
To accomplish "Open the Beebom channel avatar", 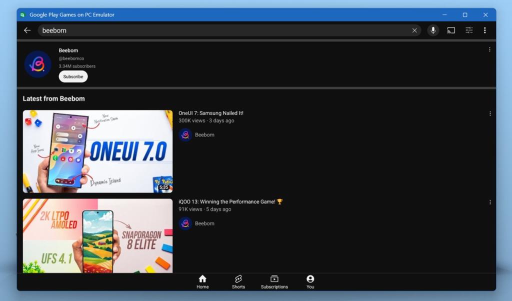I will tap(38, 64).
